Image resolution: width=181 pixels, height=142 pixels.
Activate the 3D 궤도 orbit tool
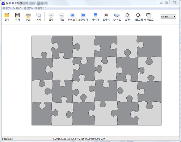[117, 17]
